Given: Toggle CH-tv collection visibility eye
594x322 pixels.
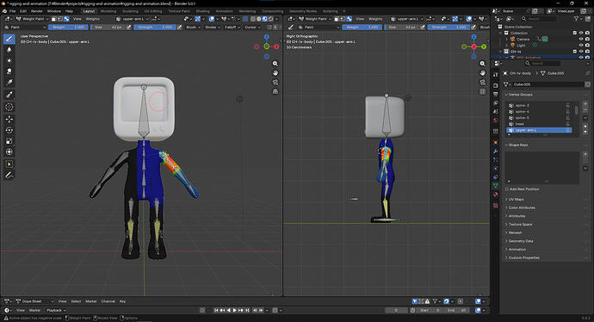Looking at the screenshot, I should (x=581, y=51).
